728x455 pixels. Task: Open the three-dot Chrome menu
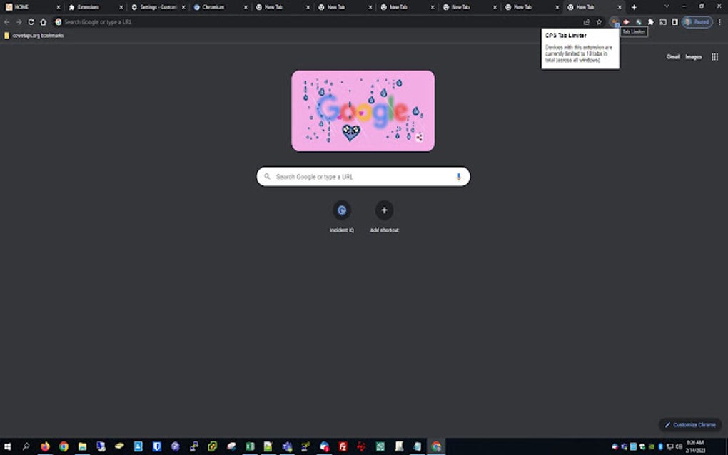coord(719,21)
